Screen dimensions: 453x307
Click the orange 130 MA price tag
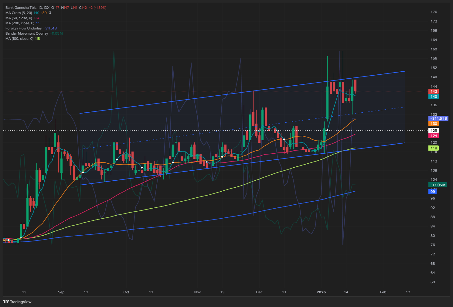coord(434,124)
